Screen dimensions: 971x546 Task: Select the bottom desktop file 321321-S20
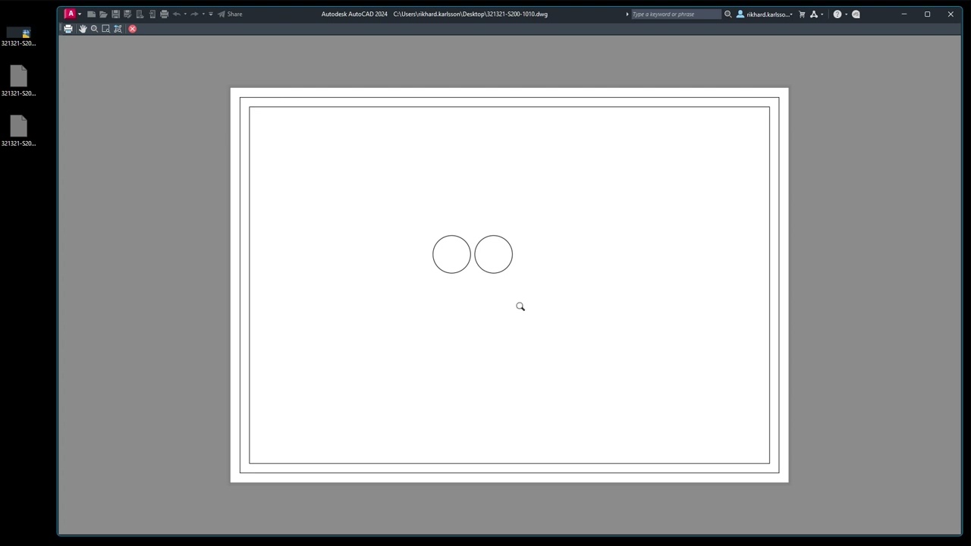point(18,131)
